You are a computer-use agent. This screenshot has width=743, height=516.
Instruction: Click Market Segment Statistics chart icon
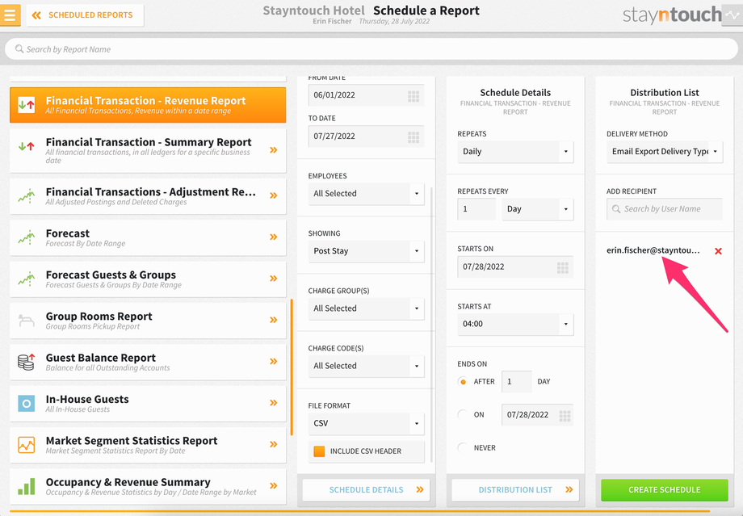point(26,444)
